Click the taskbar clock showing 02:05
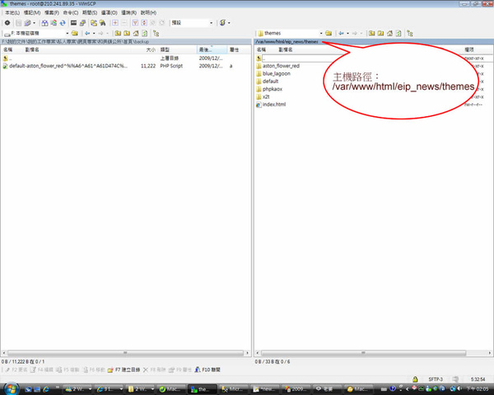Screen dimensions: 494x395 click(478, 389)
